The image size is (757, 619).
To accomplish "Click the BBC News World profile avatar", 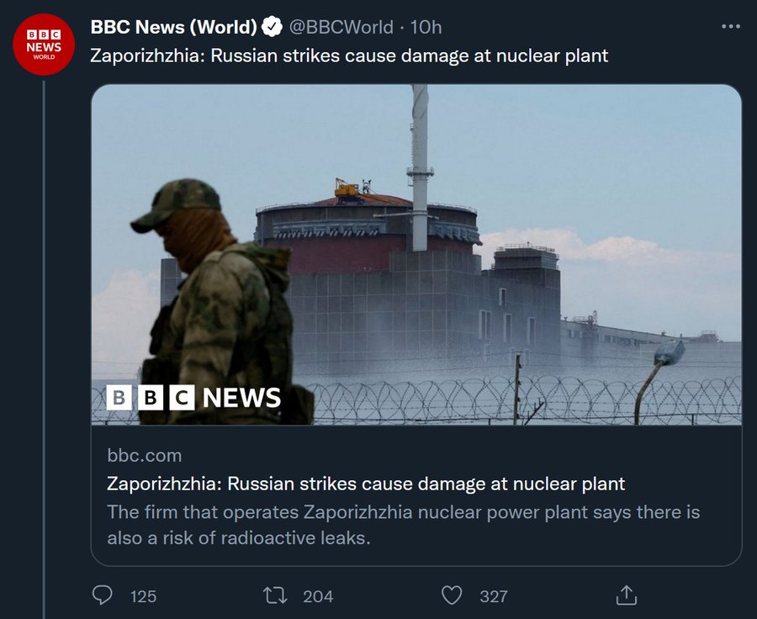I will pyautogui.click(x=44, y=45).
